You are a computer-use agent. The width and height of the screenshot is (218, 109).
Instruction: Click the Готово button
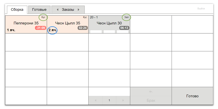pyautogui.click(x=192, y=96)
